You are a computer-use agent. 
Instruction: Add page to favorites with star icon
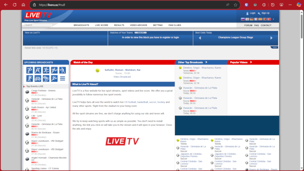235,5
